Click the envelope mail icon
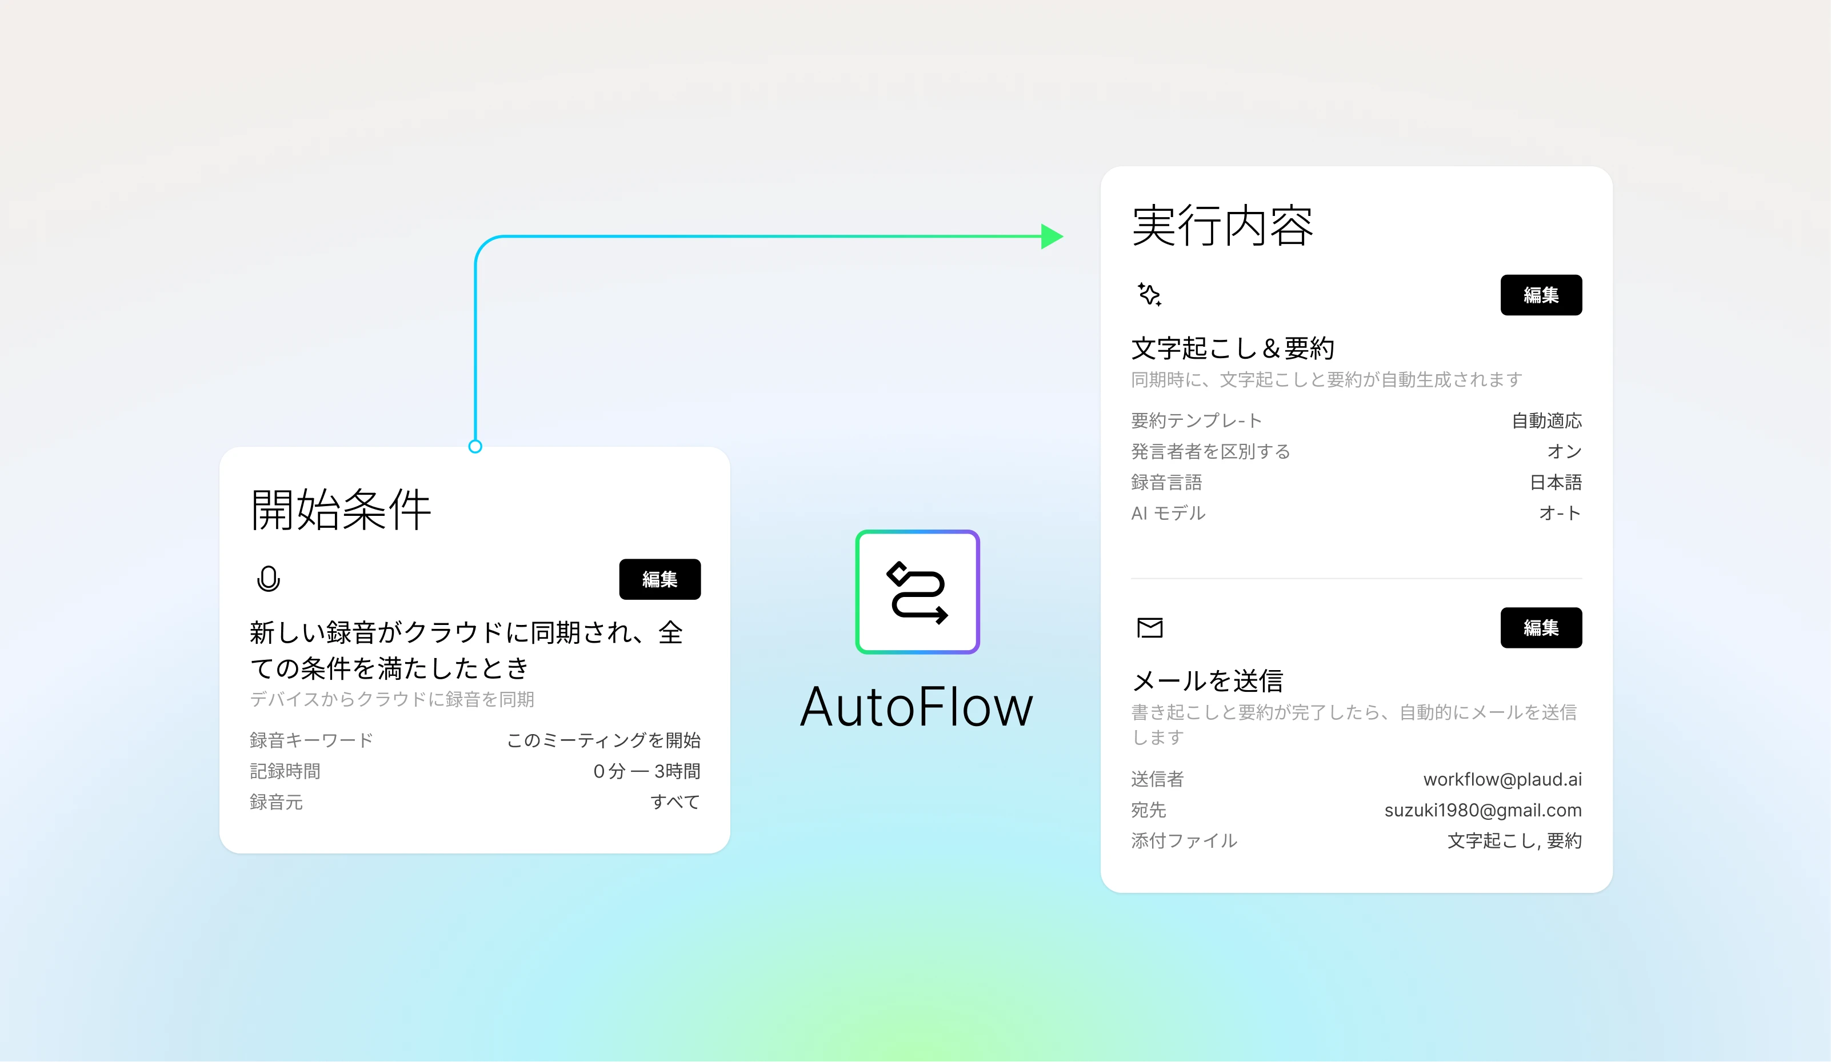 pos(1149,628)
